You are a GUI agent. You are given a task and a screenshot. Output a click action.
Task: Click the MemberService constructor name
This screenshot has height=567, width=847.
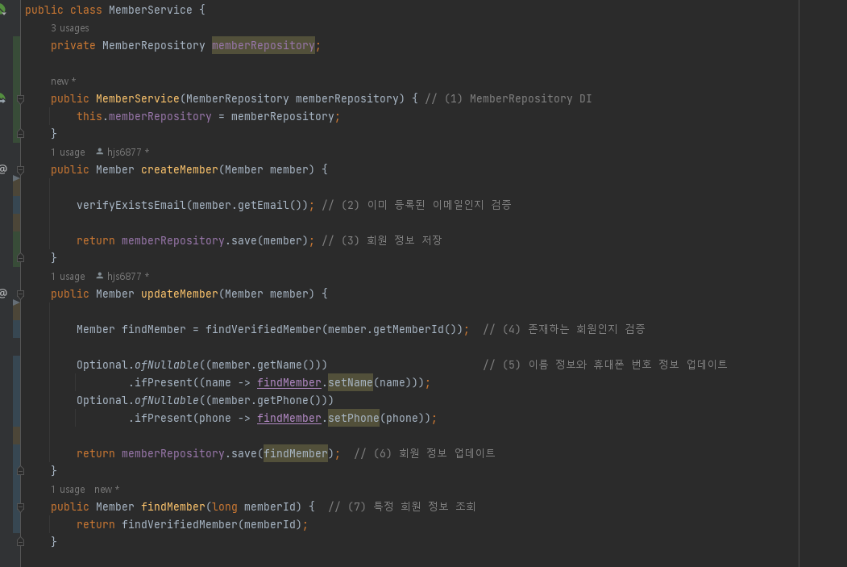pyautogui.click(x=138, y=98)
